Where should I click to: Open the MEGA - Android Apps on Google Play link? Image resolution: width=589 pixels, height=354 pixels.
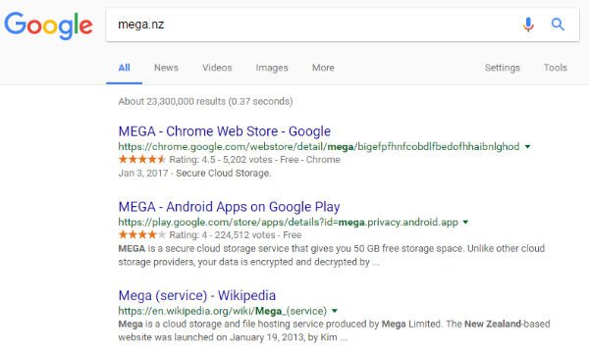tap(229, 207)
